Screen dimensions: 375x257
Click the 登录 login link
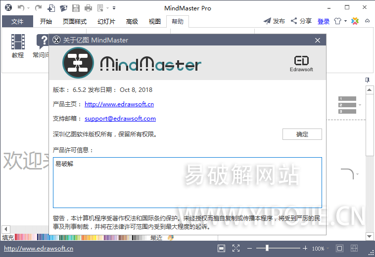324,21
